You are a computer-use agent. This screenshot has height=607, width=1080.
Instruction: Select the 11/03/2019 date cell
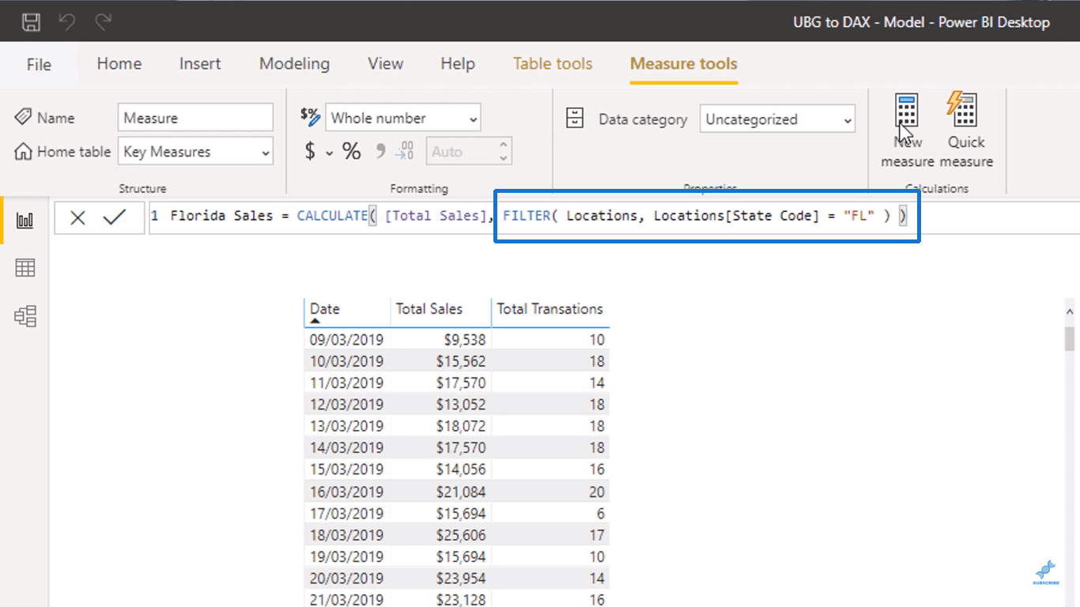point(347,383)
